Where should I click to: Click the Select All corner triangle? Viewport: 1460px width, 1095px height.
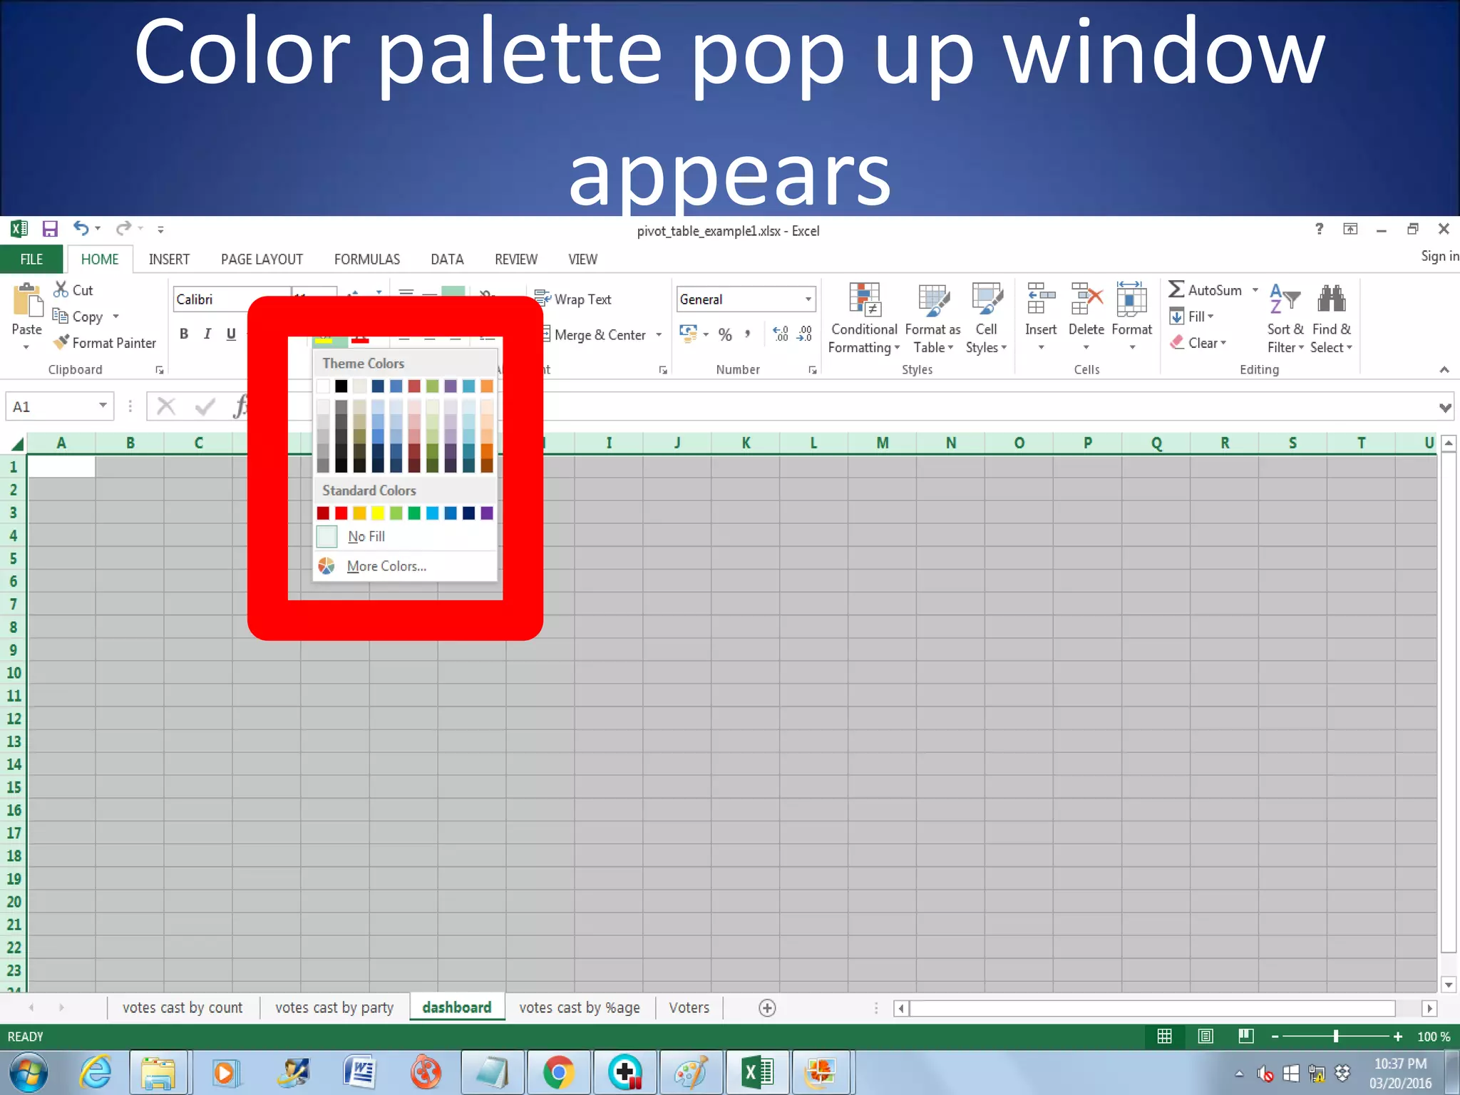click(17, 443)
